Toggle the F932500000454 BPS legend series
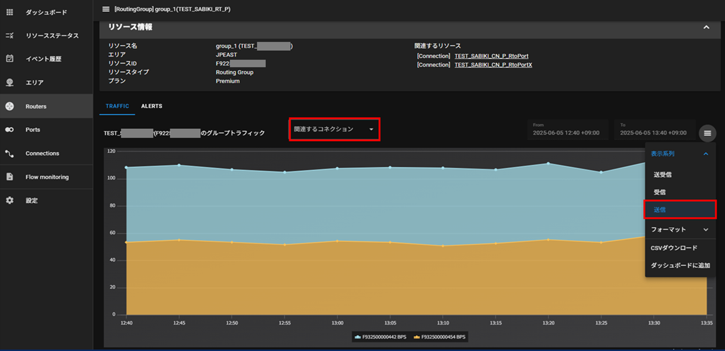This screenshot has height=351, width=725. tap(440, 337)
